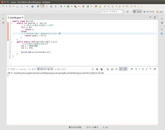Open the External Tools dropdown arrow
165x130 pixels.
pyautogui.click(x=79, y=7)
